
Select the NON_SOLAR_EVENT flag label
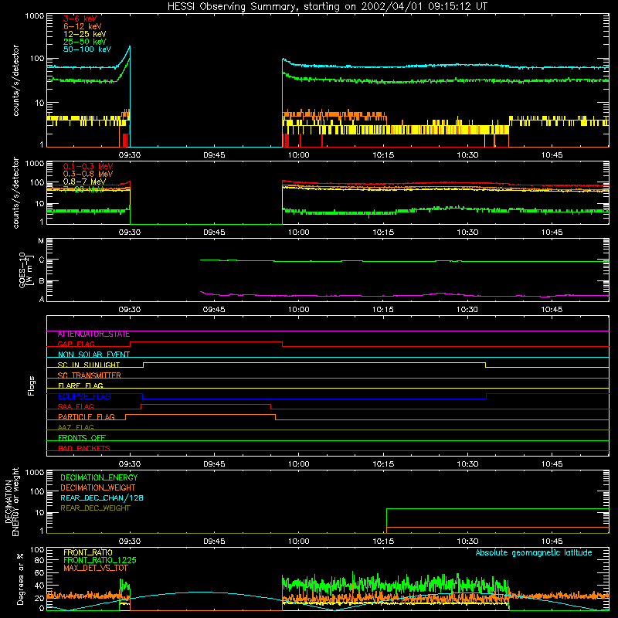(93, 355)
